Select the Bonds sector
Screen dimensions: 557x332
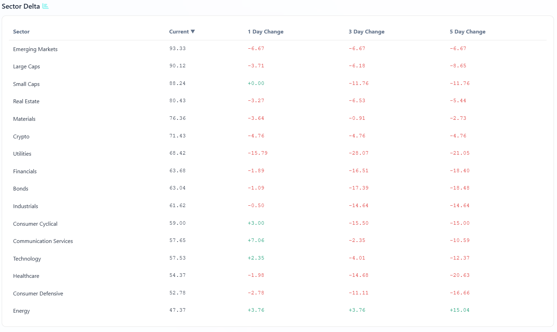21,189
